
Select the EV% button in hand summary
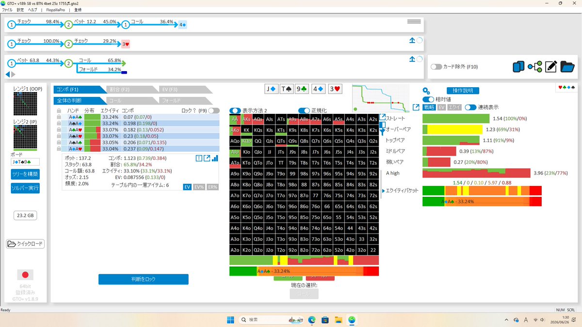199,187
